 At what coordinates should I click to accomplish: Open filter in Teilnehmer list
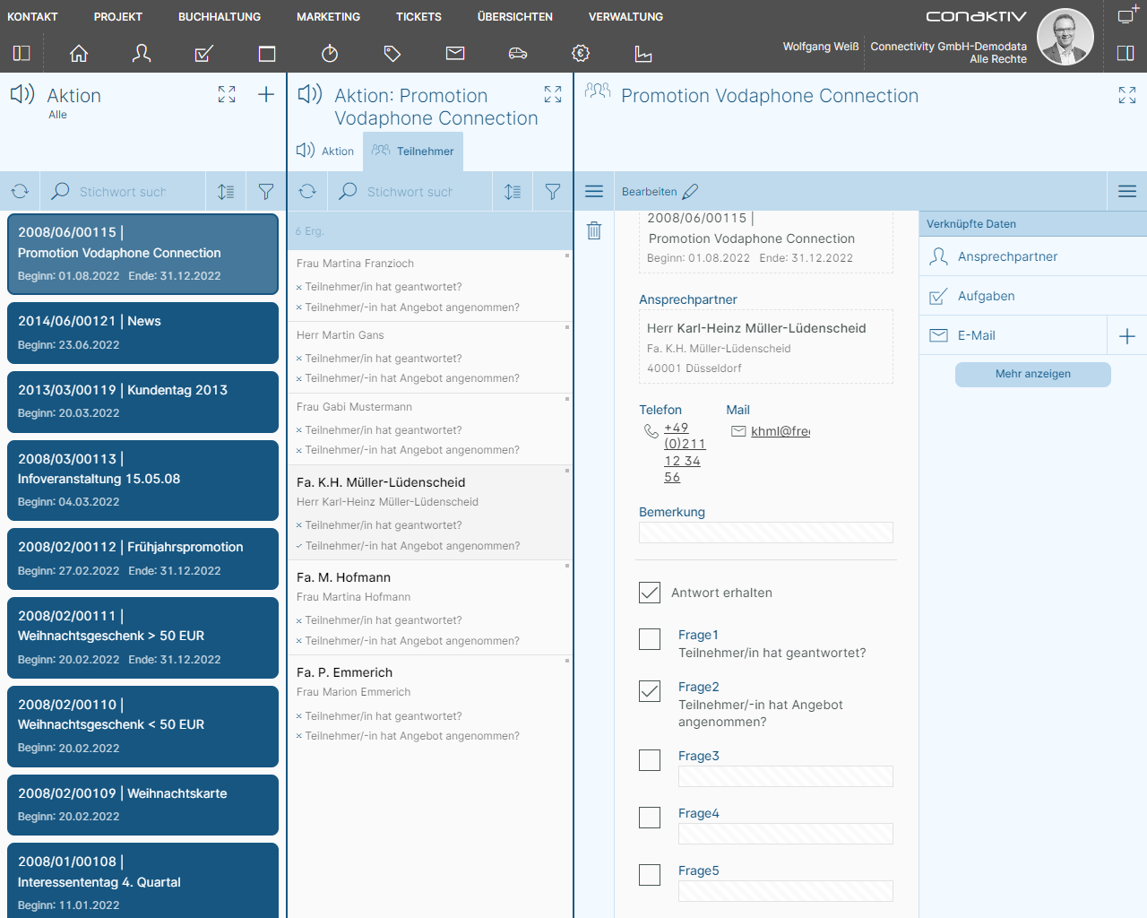(x=553, y=191)
